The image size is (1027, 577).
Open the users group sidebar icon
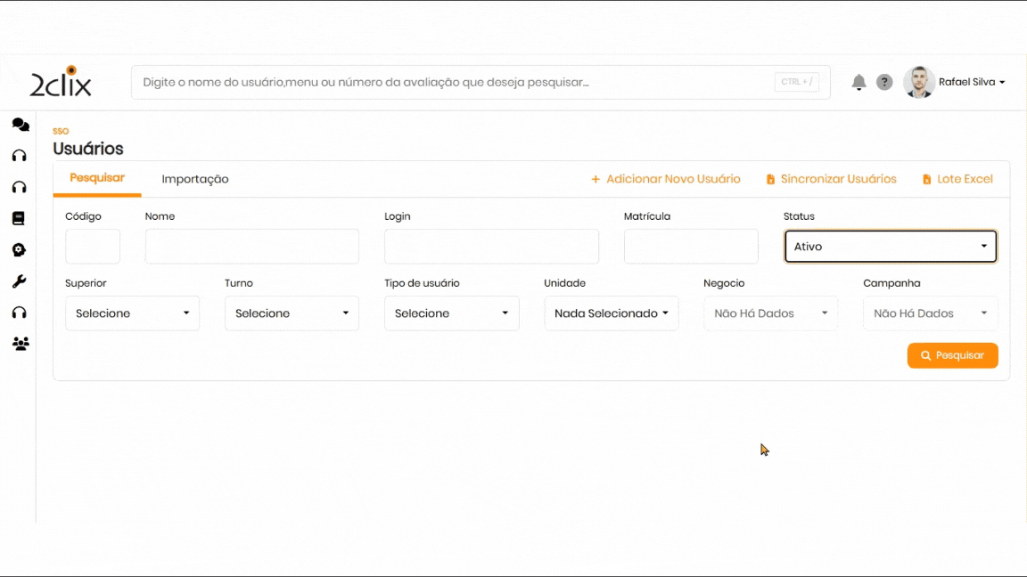click(20, 344)
